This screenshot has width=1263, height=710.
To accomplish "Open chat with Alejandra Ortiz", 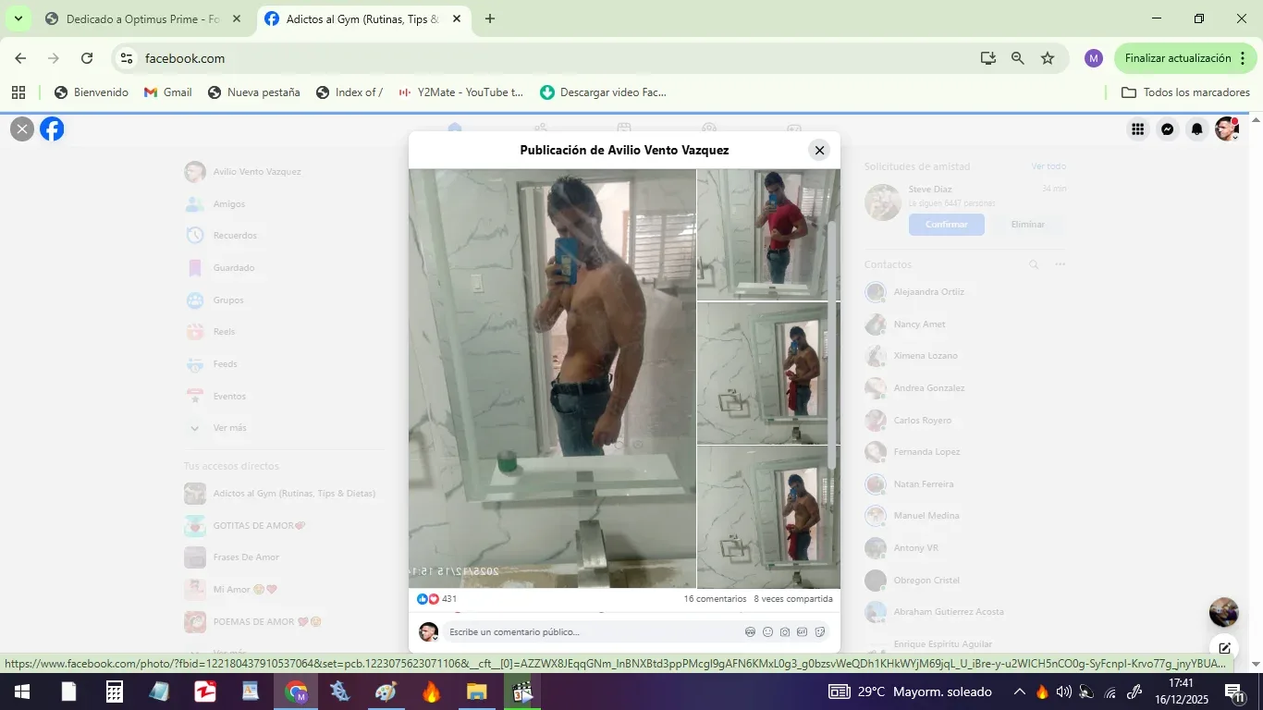I will [964, 292].
